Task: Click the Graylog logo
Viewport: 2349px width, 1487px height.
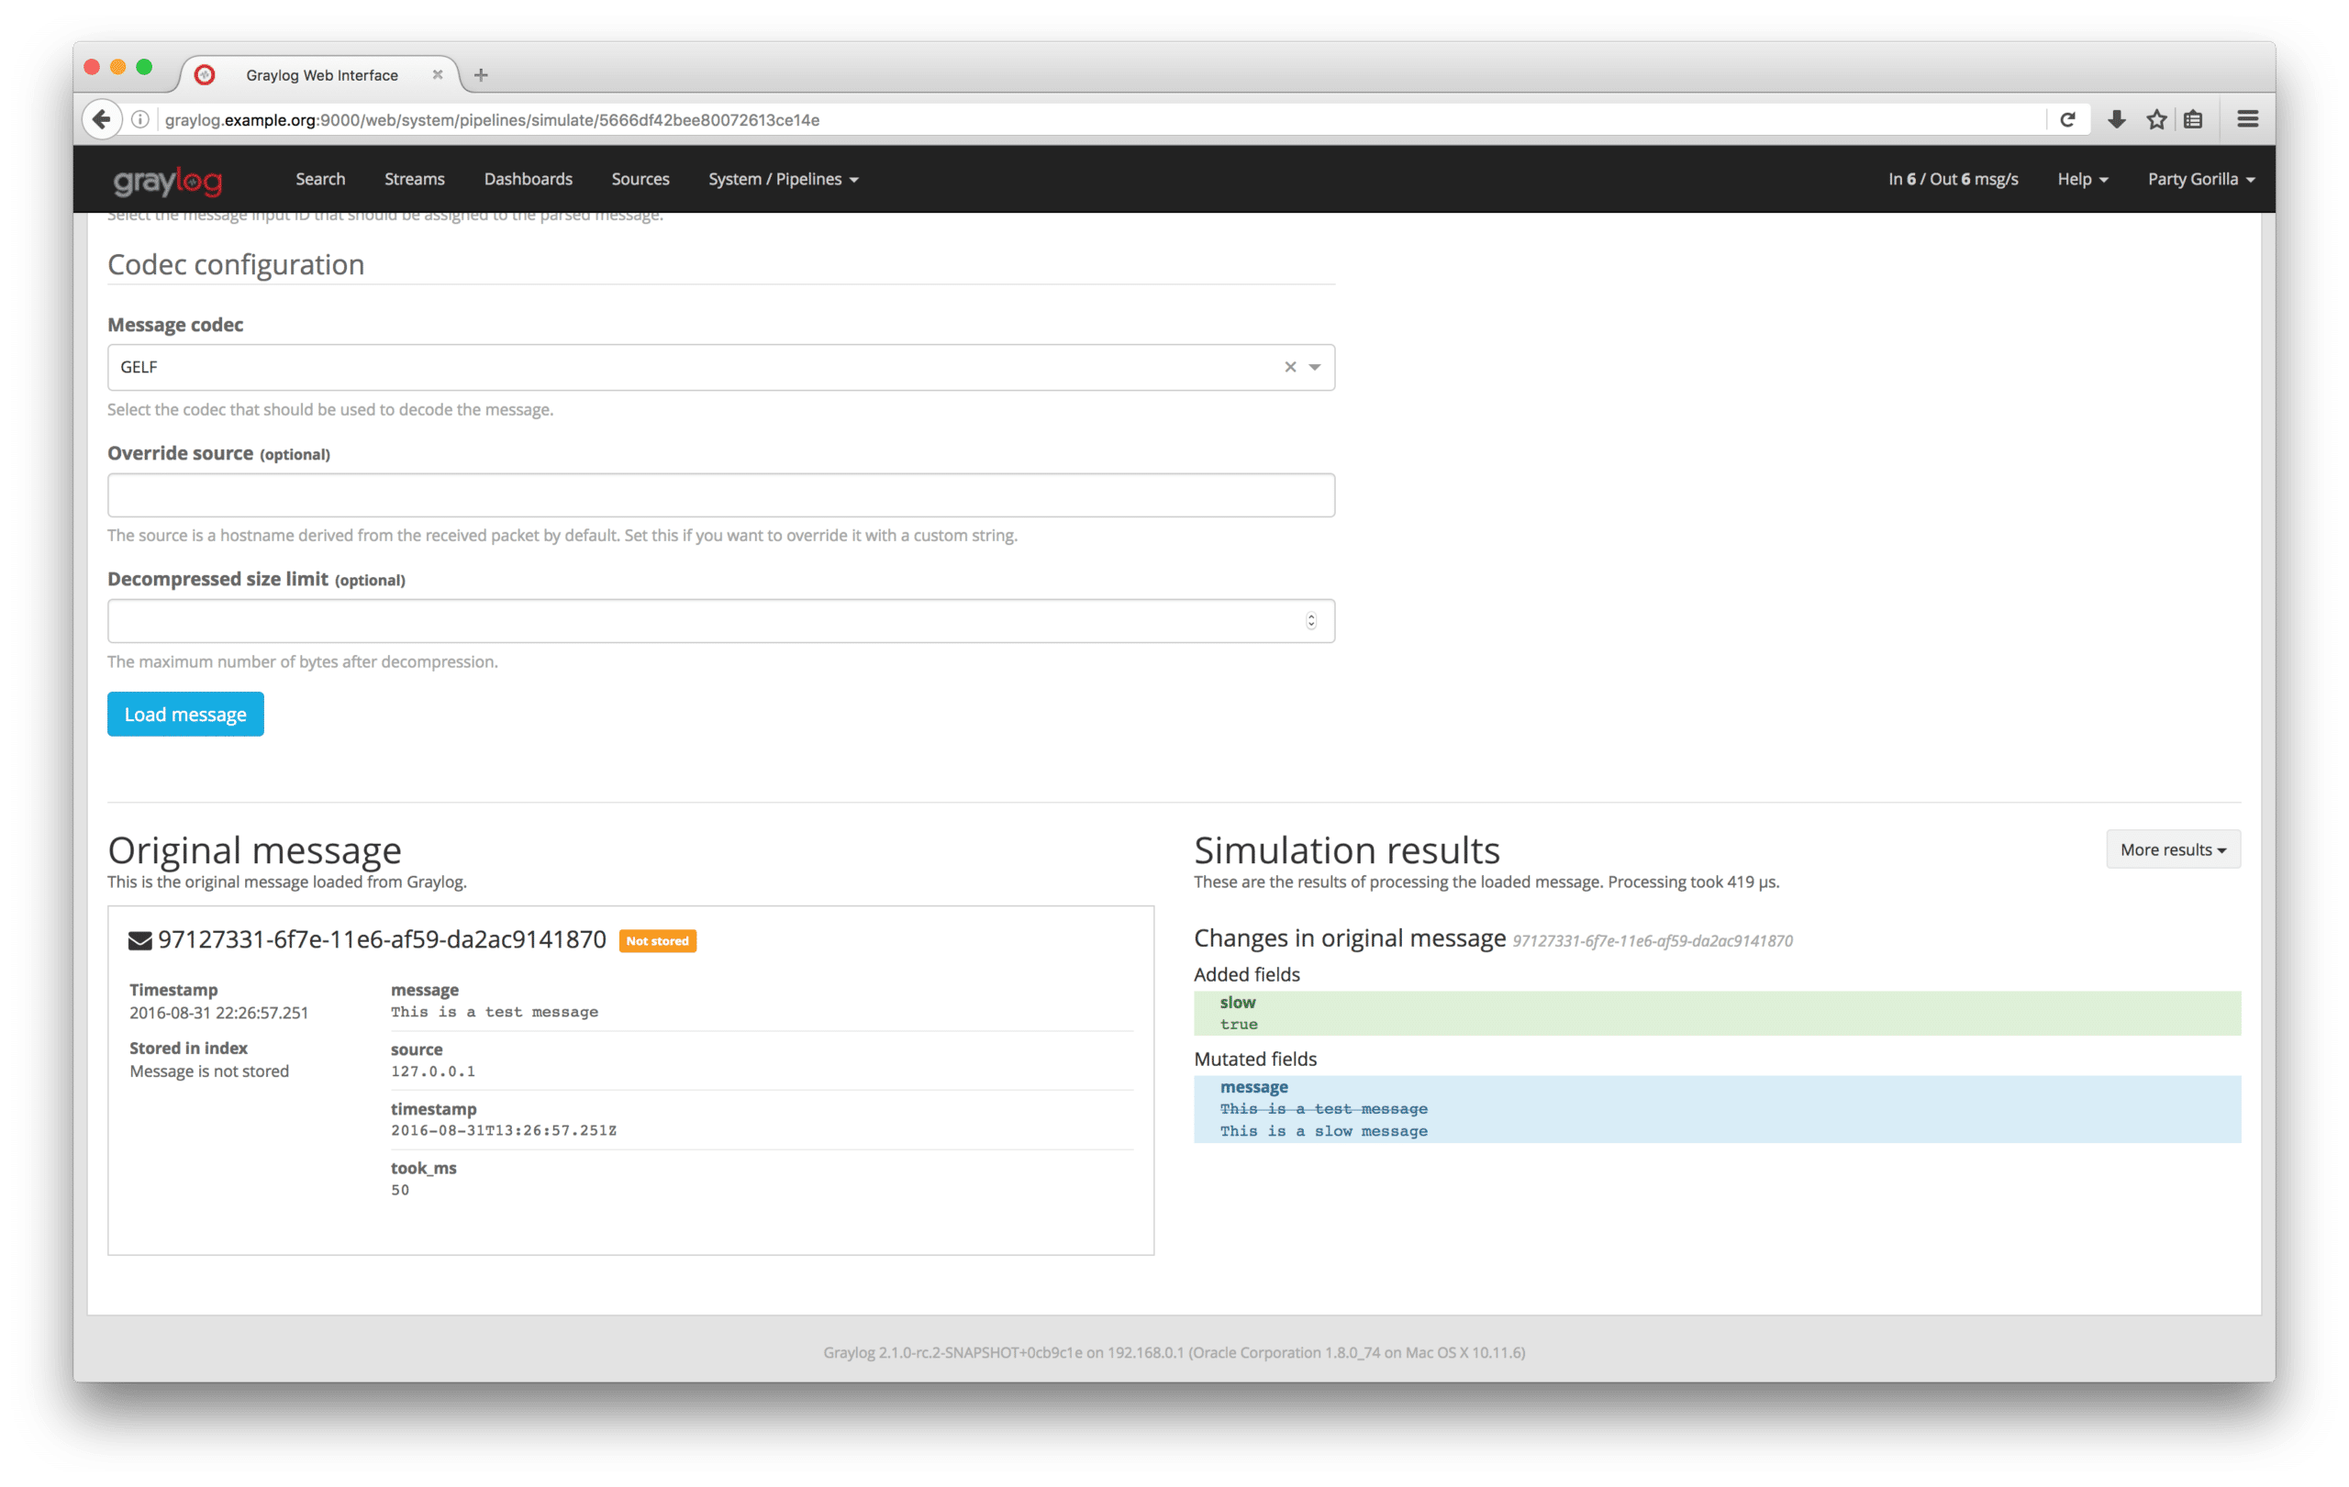Action: [168, 181]
